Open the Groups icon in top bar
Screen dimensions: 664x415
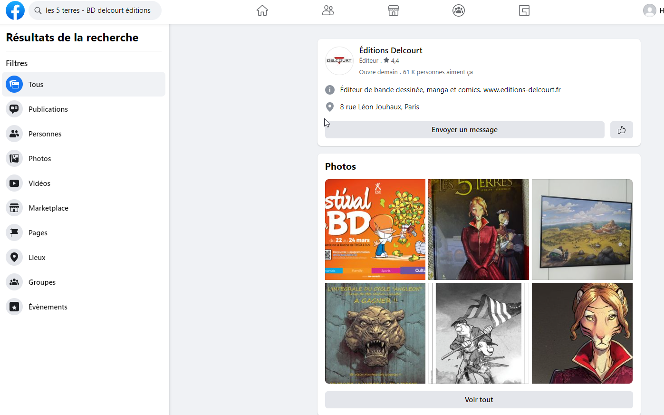459,10
